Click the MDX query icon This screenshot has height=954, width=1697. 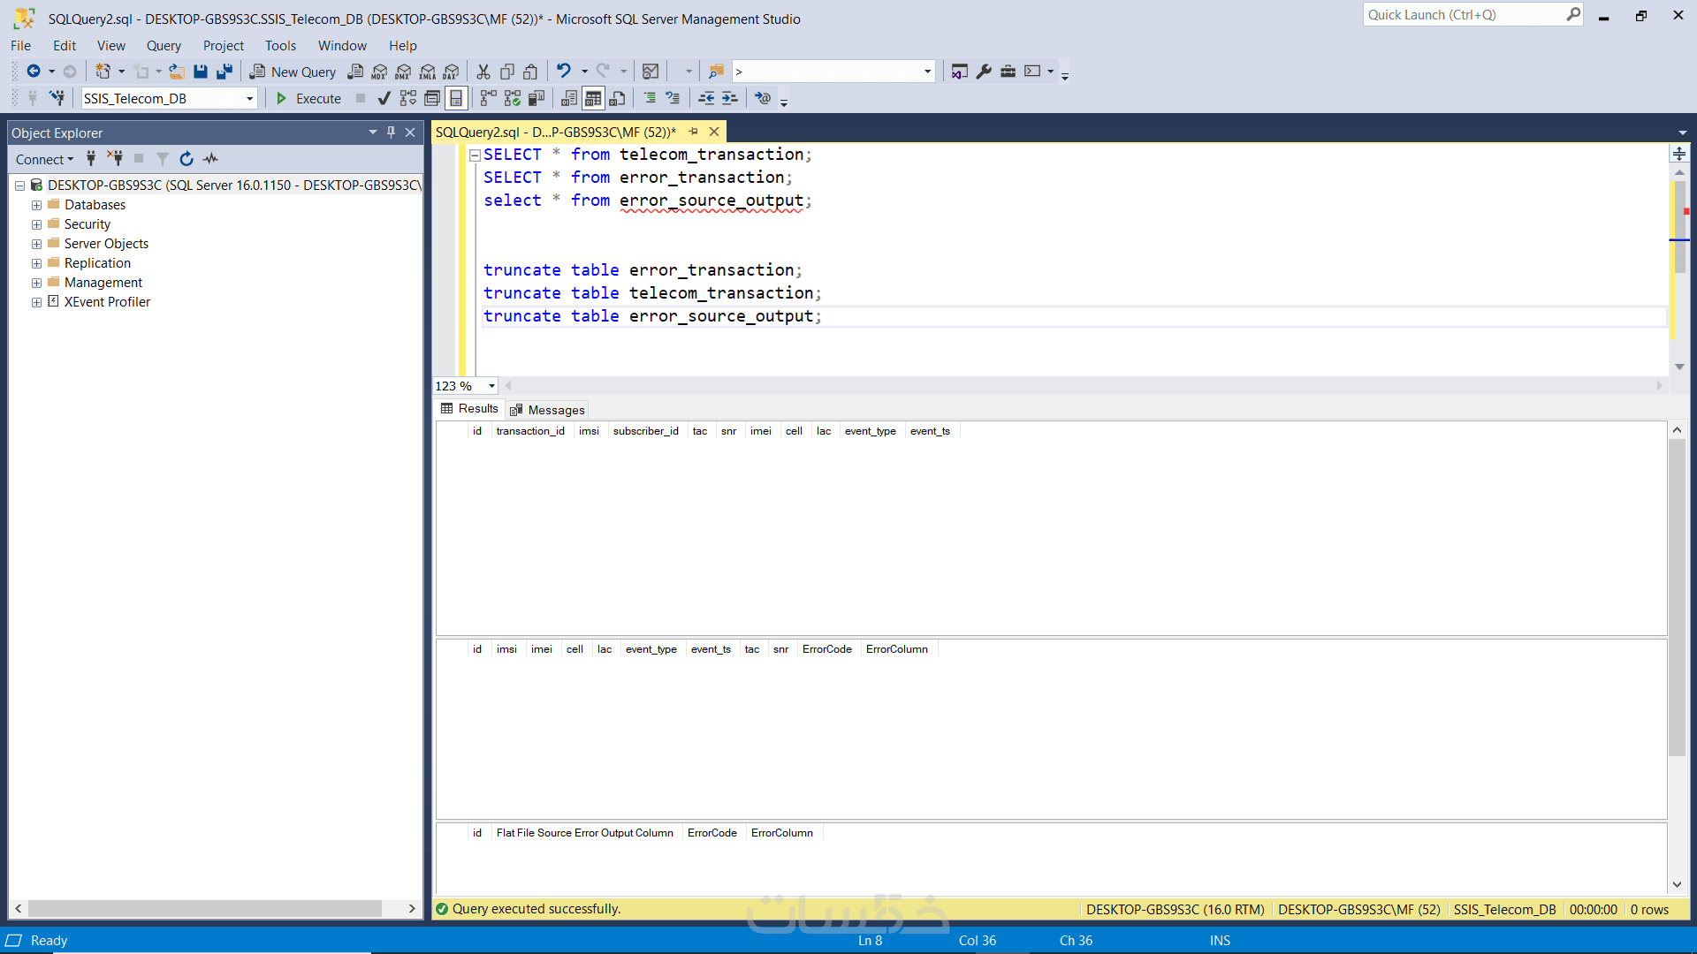[x=379, y=72]
